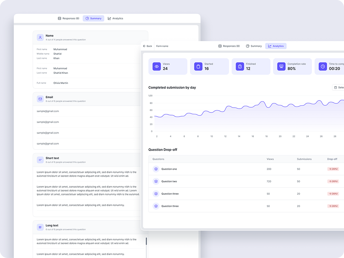
Task: Open Analytics tab in back Summary window
Action: tap(115, 18)
